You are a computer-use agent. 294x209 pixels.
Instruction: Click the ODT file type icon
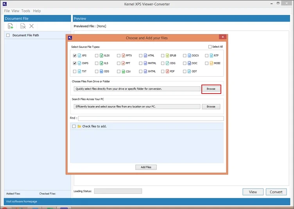[189, 71]
